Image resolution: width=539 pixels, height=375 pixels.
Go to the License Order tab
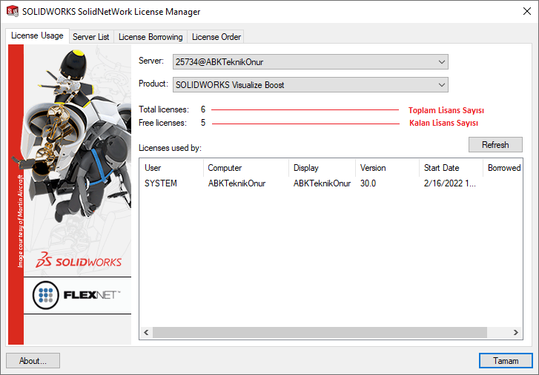point(216,37)
